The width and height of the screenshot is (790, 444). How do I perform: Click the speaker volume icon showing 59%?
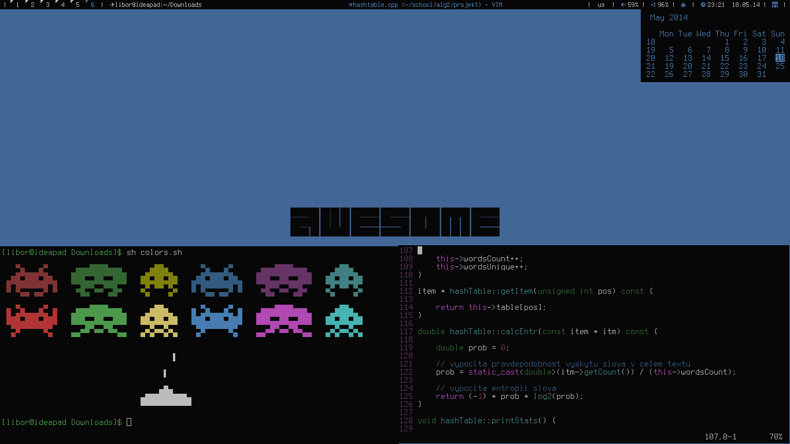pos(623,5)
